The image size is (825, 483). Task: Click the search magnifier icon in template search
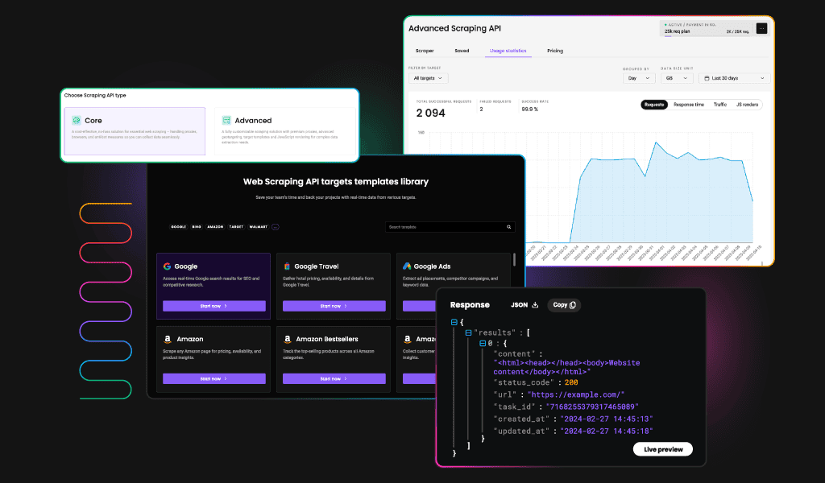pos(508,227)
